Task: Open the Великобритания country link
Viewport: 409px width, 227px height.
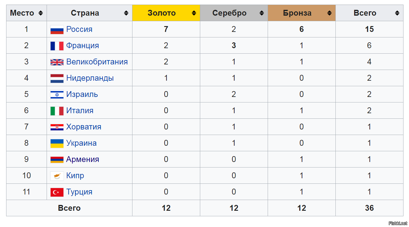Action: point(97,62)
